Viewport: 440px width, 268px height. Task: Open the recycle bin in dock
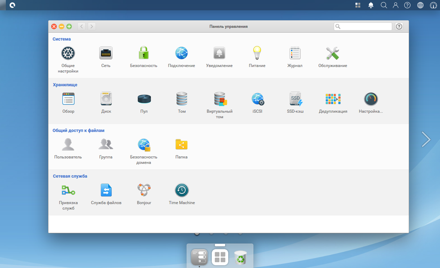coord(240,257)
